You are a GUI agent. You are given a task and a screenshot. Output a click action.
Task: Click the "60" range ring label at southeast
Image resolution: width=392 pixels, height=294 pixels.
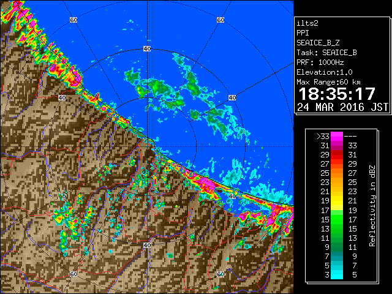[221, 274]
